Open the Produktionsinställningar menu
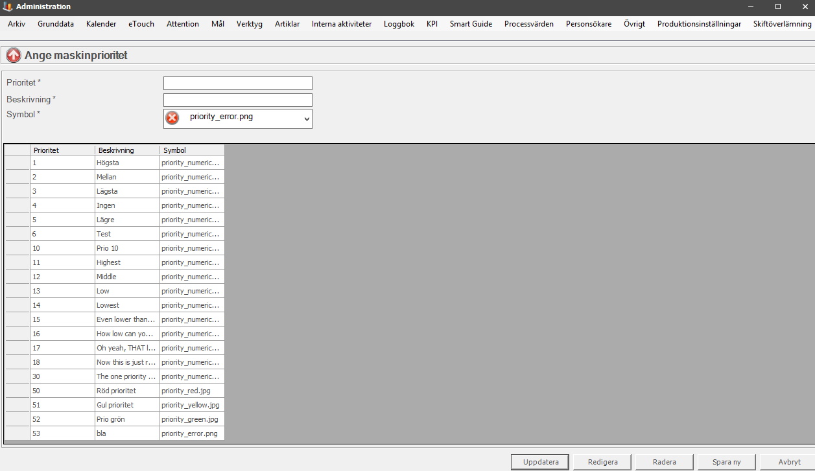Viewport: 815px width, 471px height. pyautogui.click(x=699, y=24)
